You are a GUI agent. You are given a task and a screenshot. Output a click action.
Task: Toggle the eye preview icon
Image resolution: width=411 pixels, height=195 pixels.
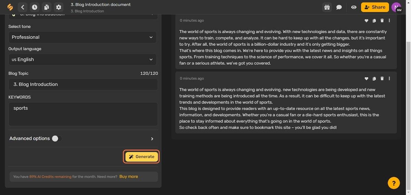pyautogui.click(x=354, y=7)
